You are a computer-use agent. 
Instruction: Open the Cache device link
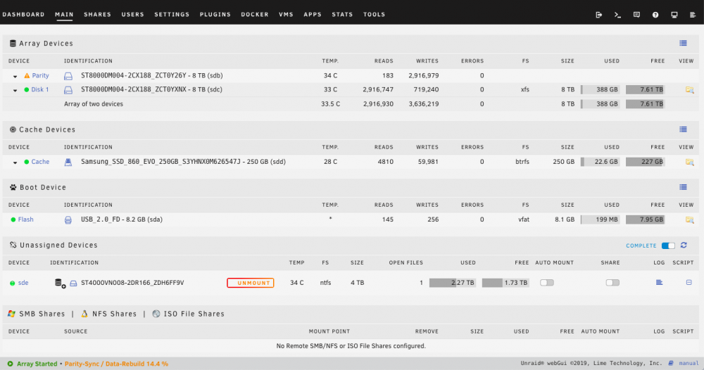click(x=40, y=162)
